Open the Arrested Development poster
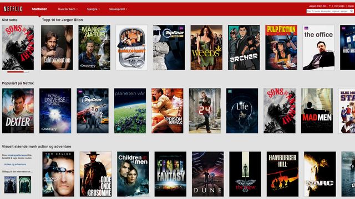 point(132,48)
